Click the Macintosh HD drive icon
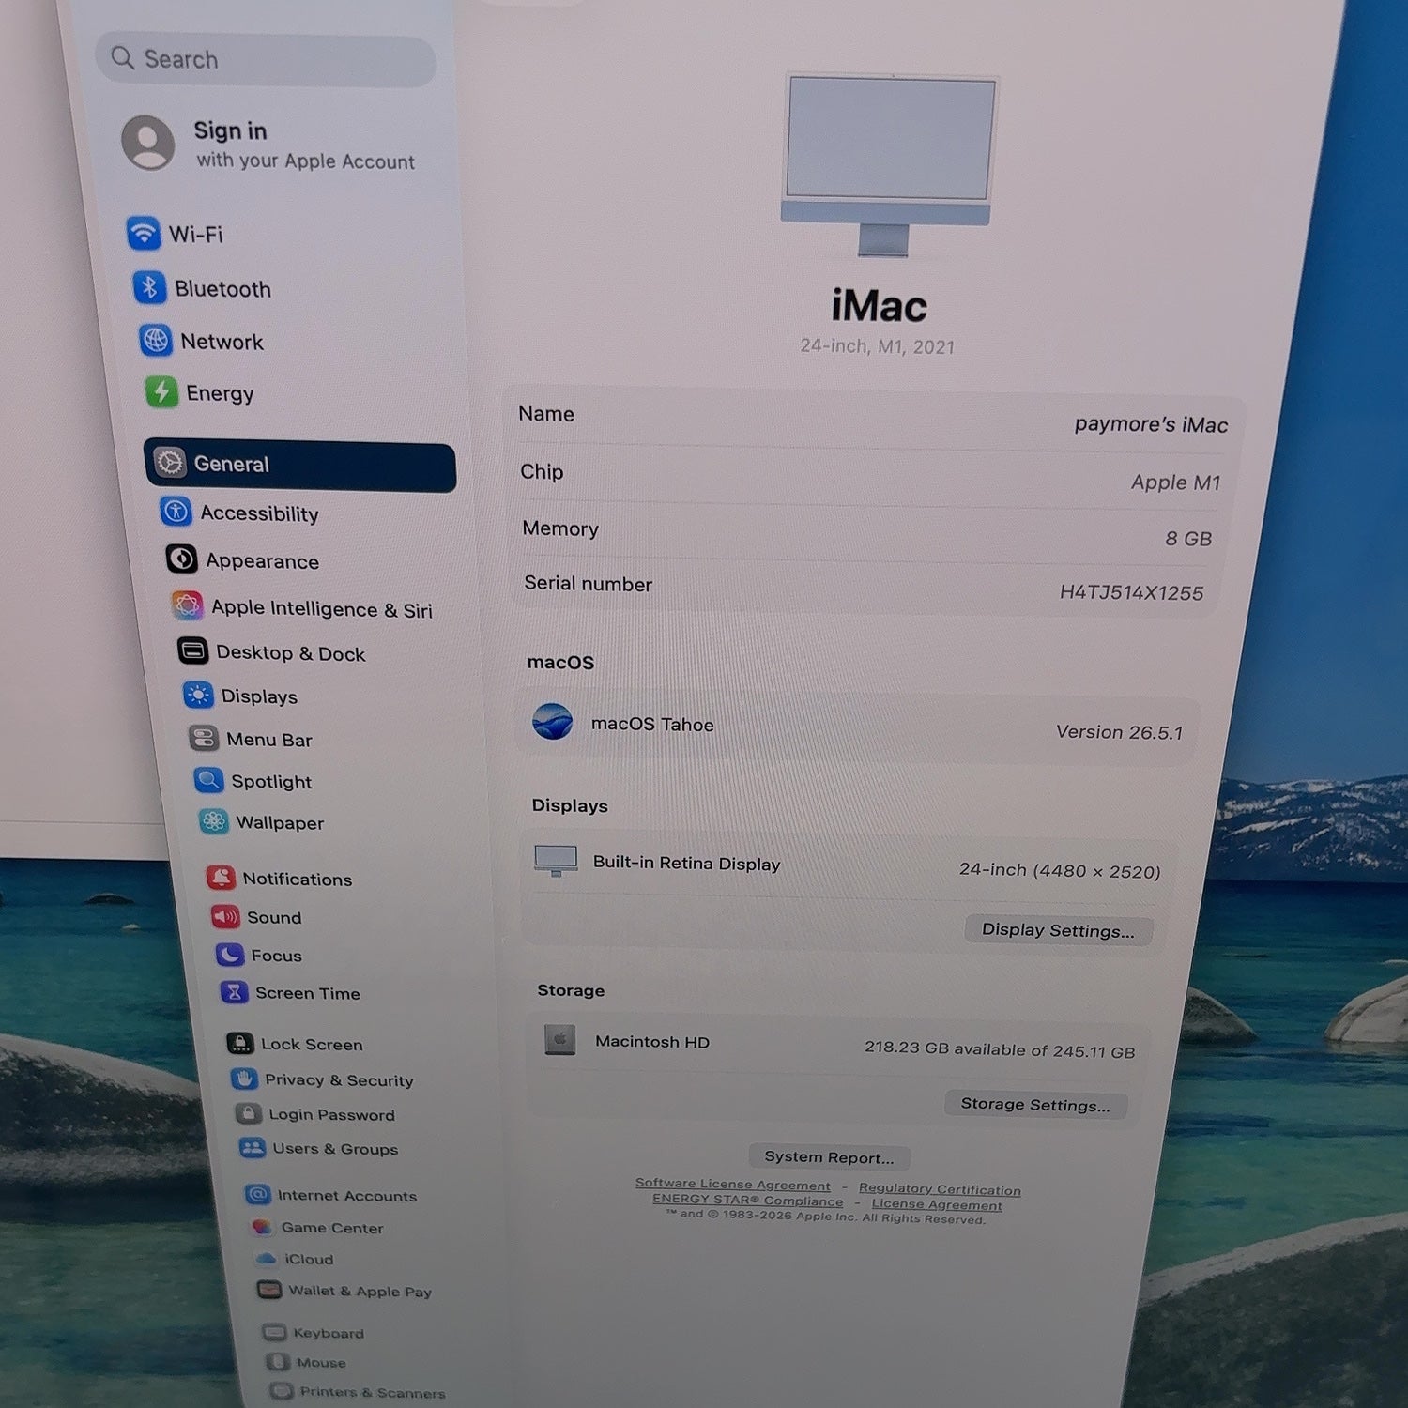The height and width of the screenshot is (1408, 1408). (x=559, y=1039)
